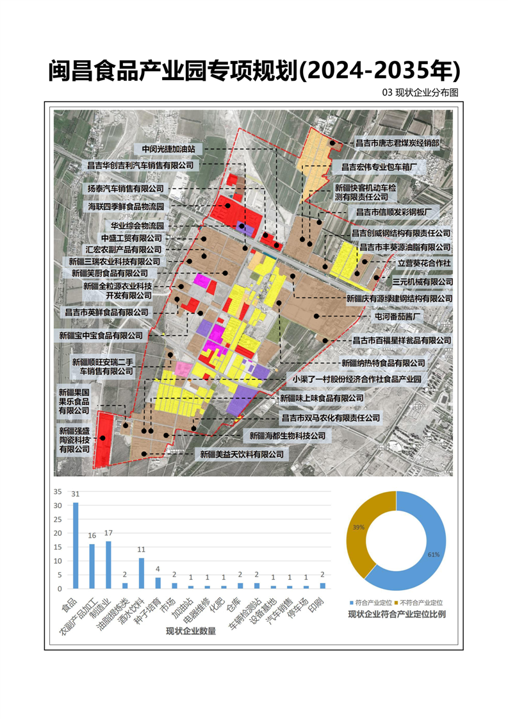Select the label 立营葵花合作社
Viewport: 508px width, 719px height.
click(424, 263)
